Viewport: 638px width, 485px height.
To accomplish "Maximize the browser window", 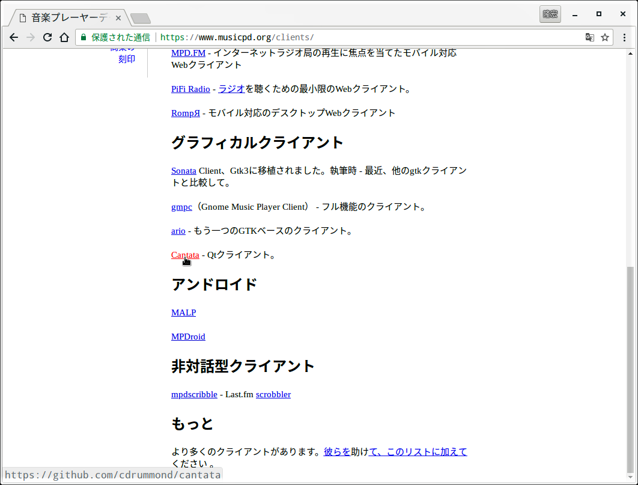I will tap(599, 14).
